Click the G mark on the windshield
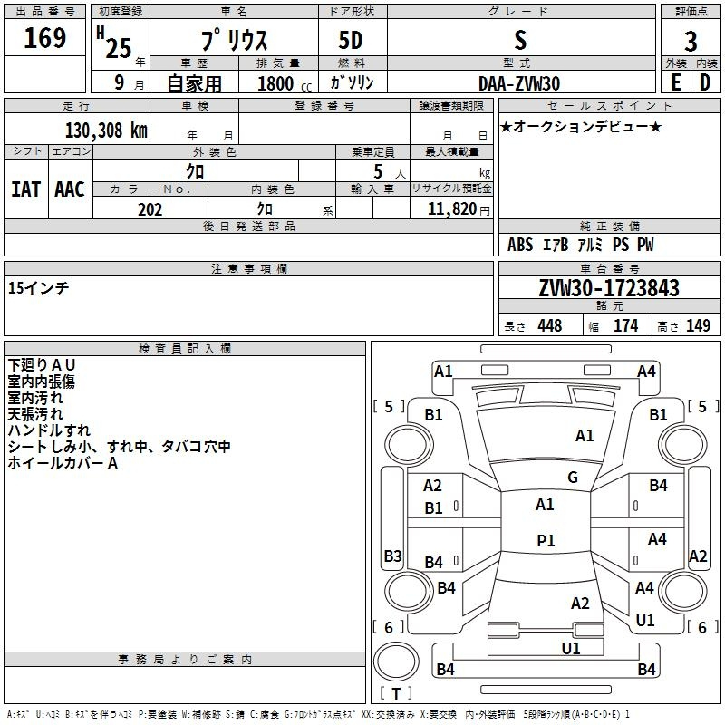This screenshot has width=725, height=725. pyautogui.click(x=572, y=478)
